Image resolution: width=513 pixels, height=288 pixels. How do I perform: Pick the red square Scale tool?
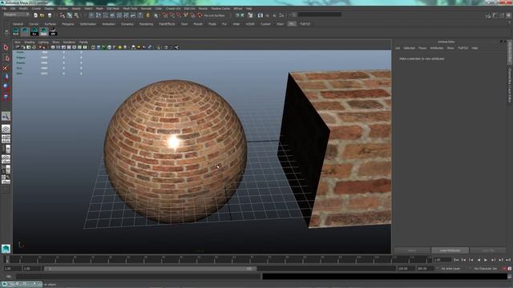click(6, 96)
